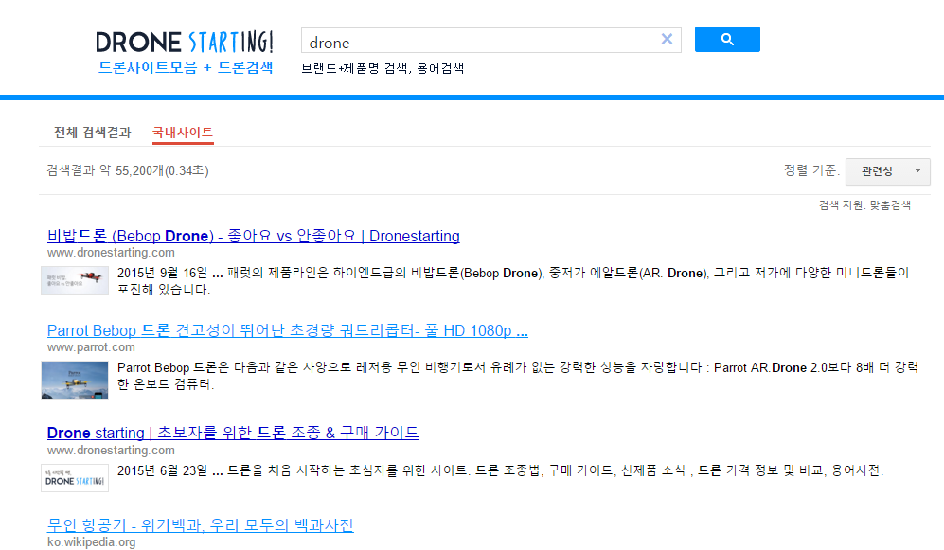This screenshot has width=944, height=550.
Task: Click the ko.wikipedia.org URL text
Action: pyautogui.click(x=92, y=542)
